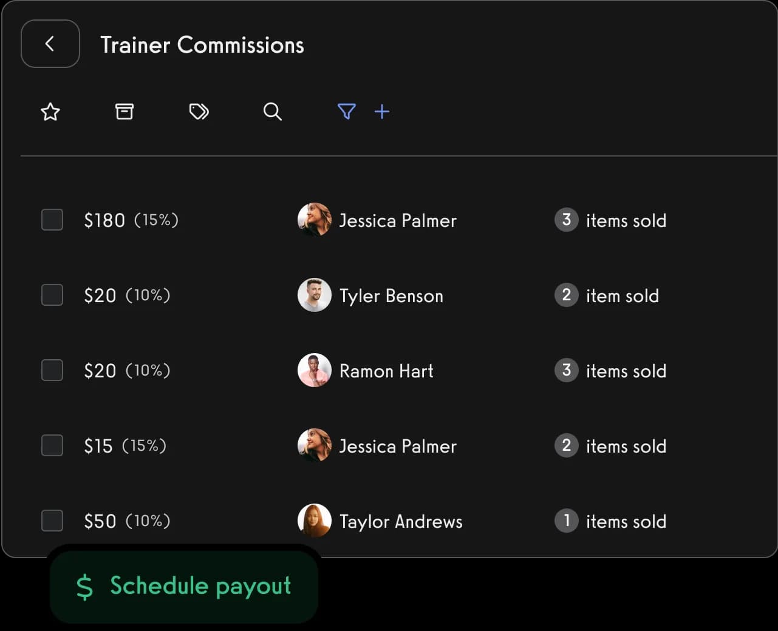This screenshot has height=631, width=778.
Task: Click the star favorites icon
Action: coord(50,112)
